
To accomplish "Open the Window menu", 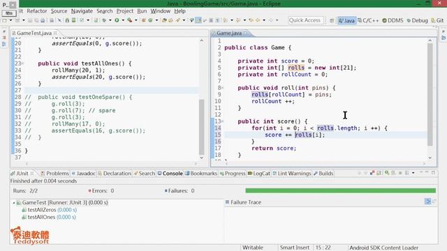I will coord(160,11).
